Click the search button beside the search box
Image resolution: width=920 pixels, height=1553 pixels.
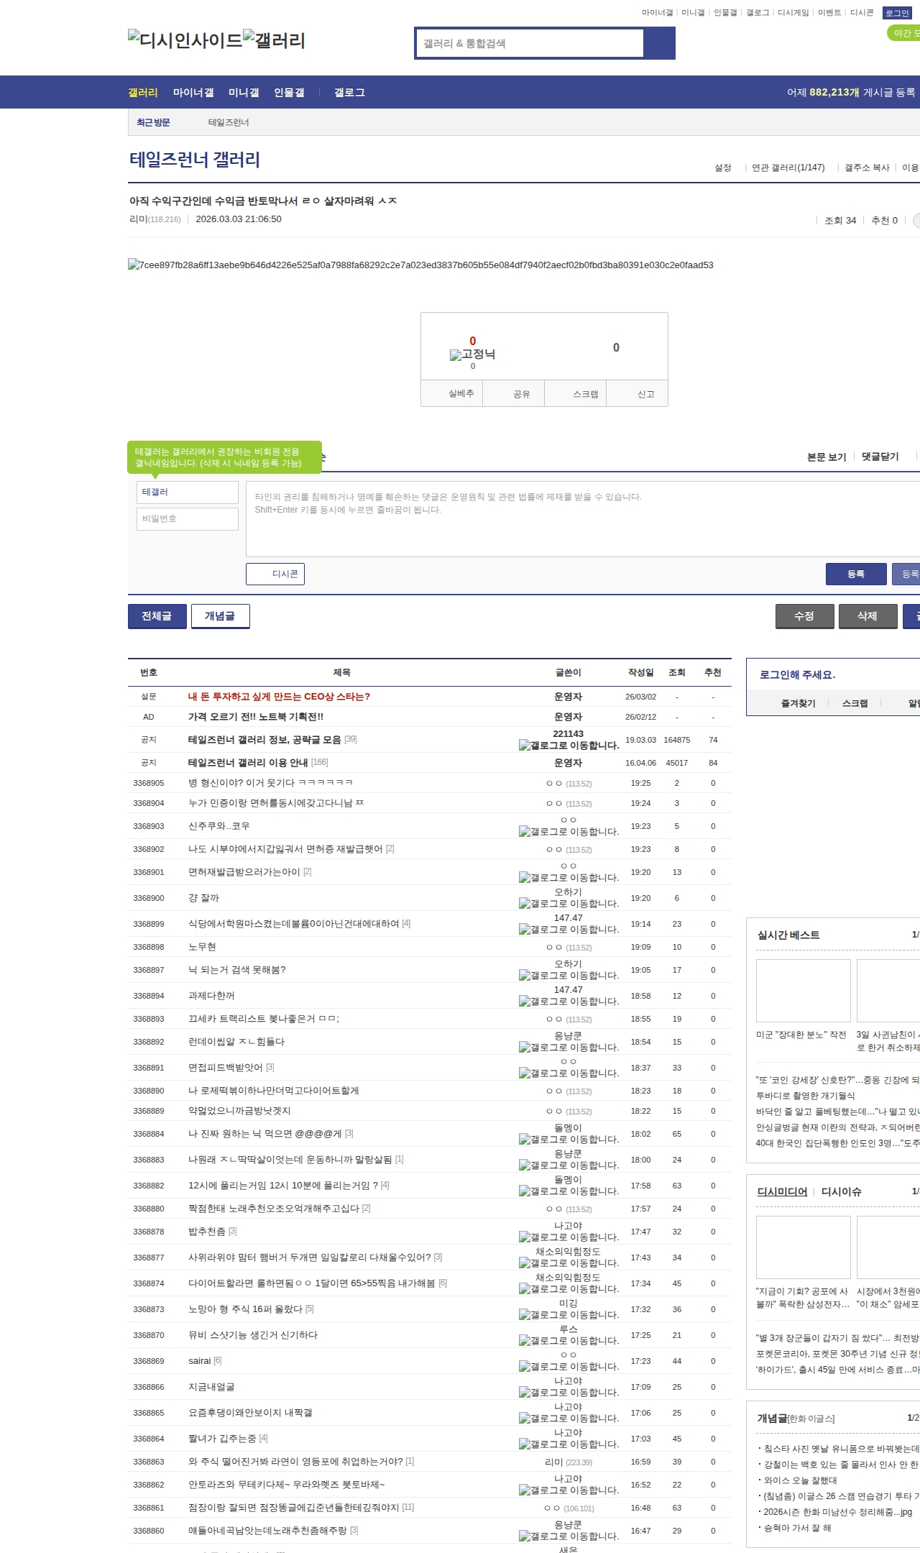pos(659,43)
